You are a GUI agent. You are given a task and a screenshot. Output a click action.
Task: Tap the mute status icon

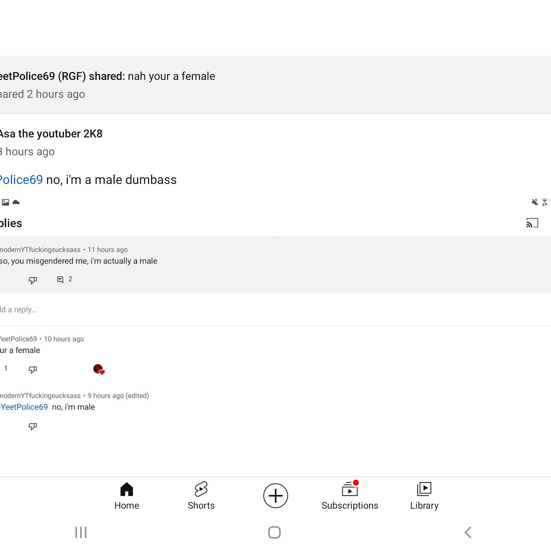click(535, 202)
